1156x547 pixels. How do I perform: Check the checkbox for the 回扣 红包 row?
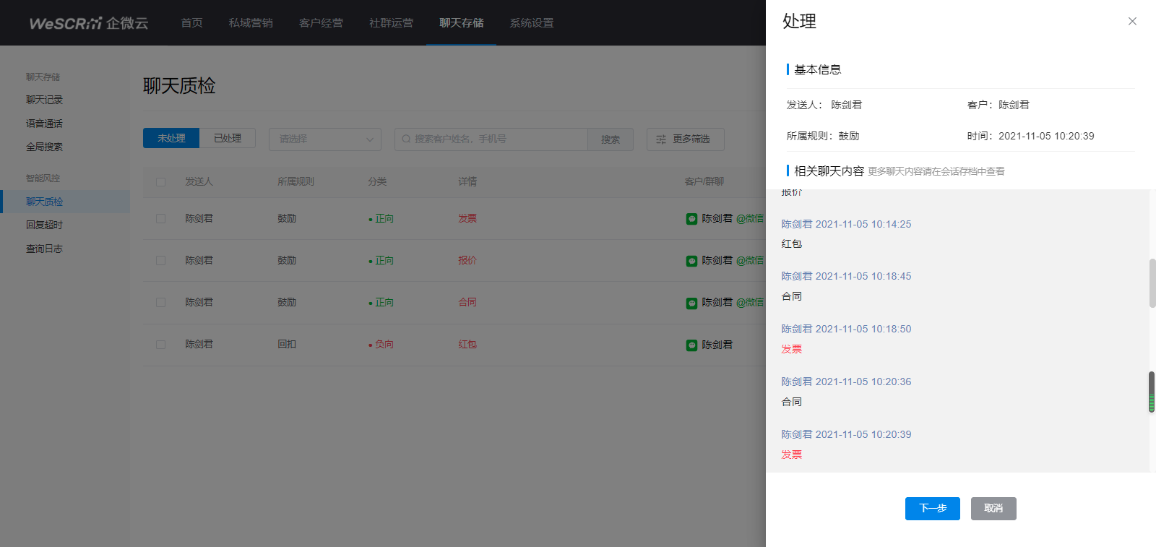(x=160, y=345)
